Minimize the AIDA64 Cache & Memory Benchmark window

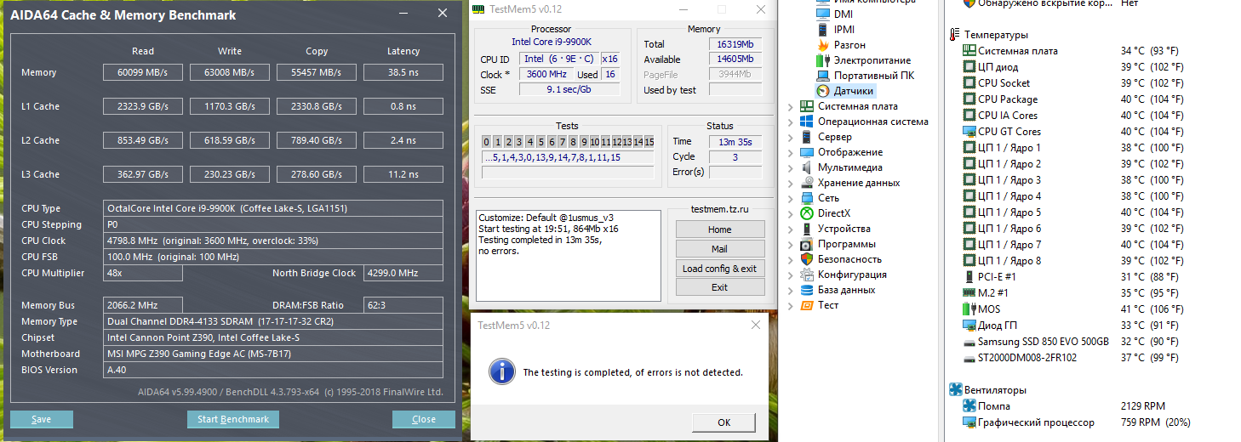pos(402,14)
